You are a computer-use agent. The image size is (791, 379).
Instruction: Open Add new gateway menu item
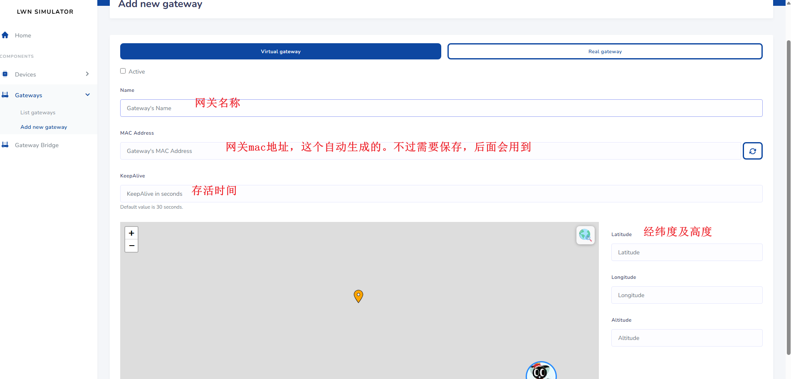coord(44,127)
